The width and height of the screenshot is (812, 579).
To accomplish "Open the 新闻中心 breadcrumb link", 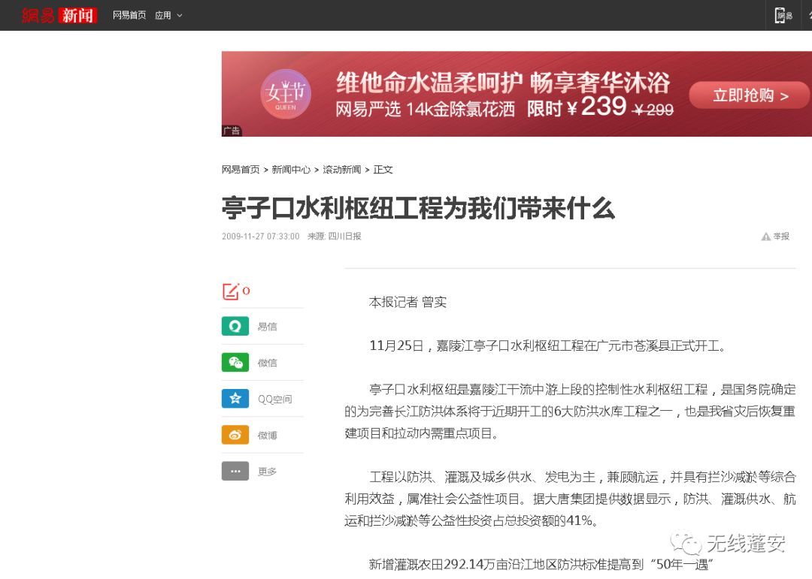I will (x=291, y=170).
